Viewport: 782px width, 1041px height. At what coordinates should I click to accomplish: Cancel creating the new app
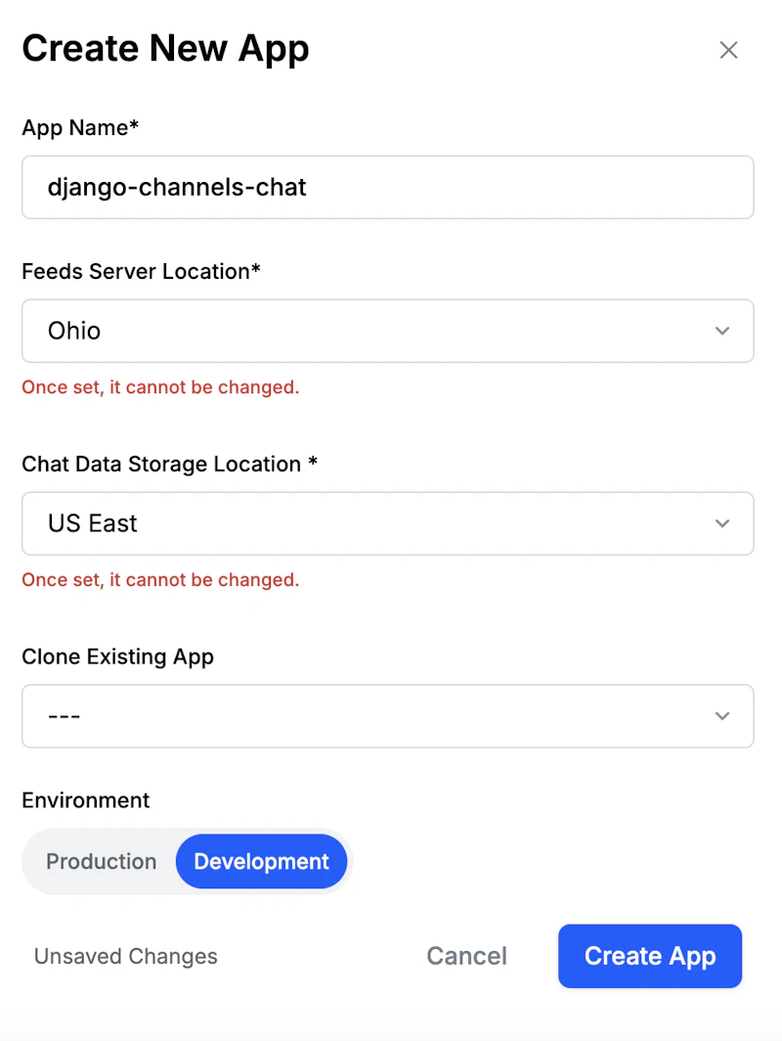[x=467, y=956]
